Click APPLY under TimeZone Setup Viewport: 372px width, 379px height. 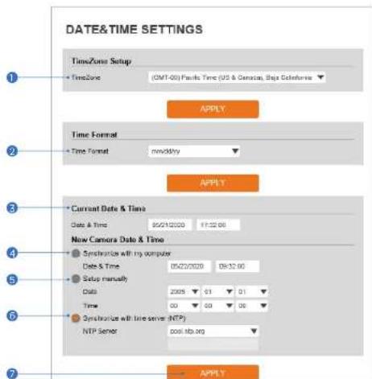coord(213,109)
